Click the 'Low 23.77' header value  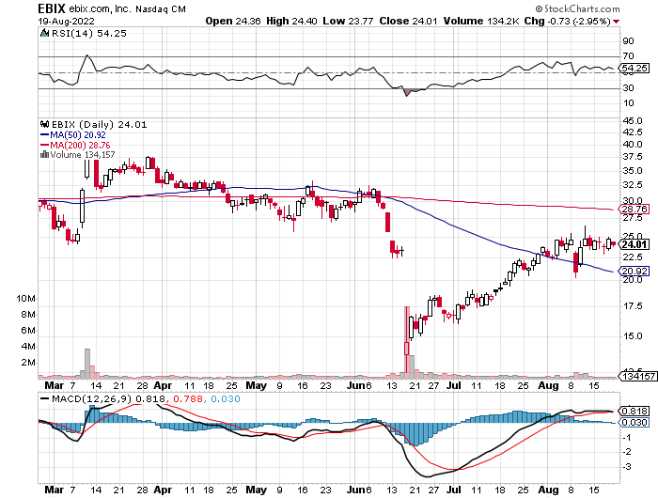(348, 21)
